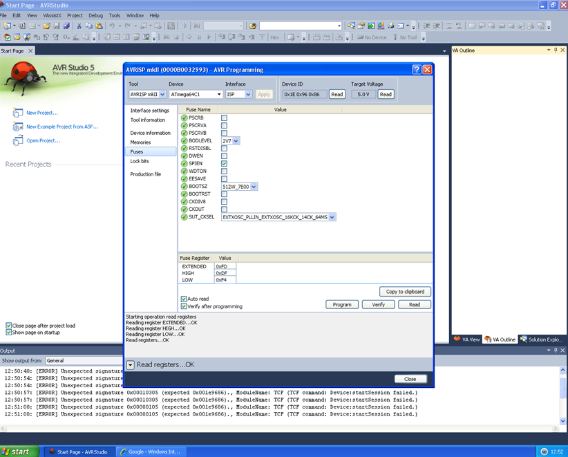
Task: Open the Interface dropdown showing ISP
Action: point(238,94)
